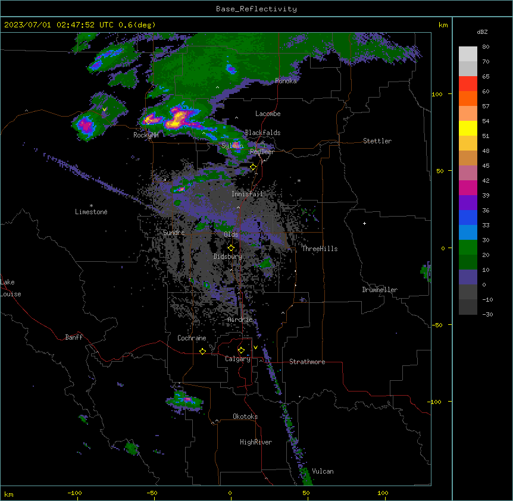
Task: Pick the orange 60-57 dBZ legend swatch
Action: pyautogui.click(x=468, y=98)
